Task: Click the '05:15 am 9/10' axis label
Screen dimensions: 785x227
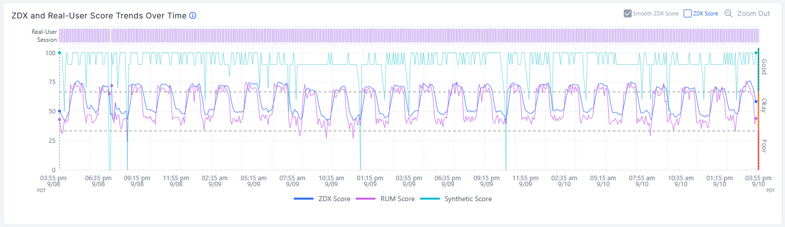Action: tap(603, 181)
